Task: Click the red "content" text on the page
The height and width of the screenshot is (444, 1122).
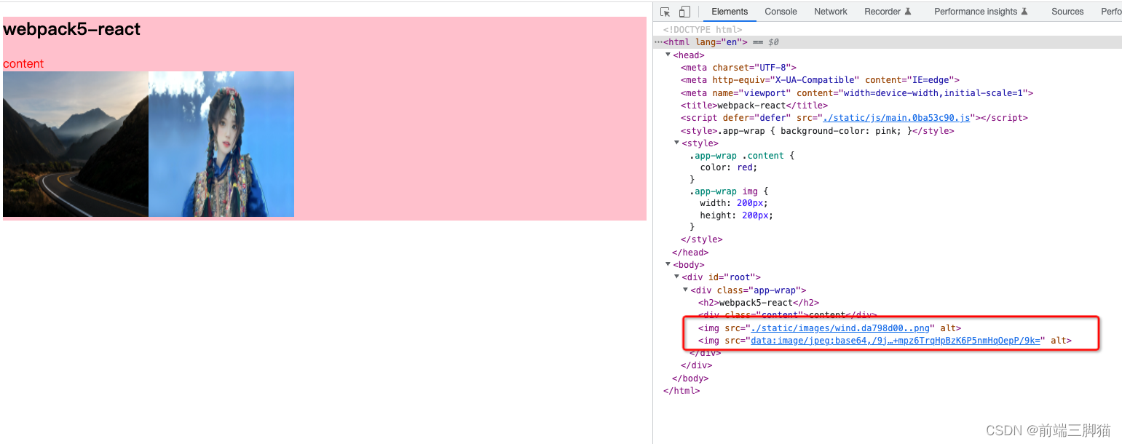Action: [23, 64]
